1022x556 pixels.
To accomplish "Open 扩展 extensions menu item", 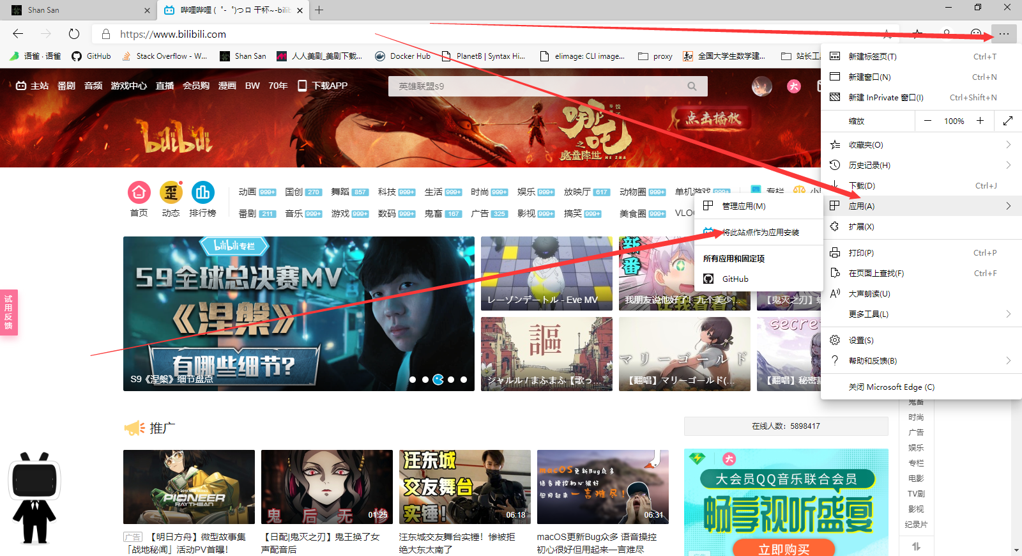I will pyautogui.click(x=921, y=226).
